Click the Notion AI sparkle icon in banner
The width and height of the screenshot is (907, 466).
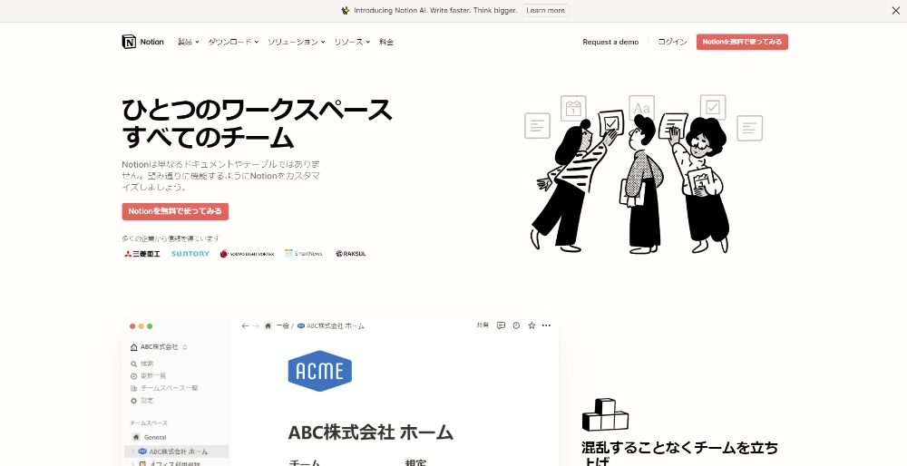[346, 10]
